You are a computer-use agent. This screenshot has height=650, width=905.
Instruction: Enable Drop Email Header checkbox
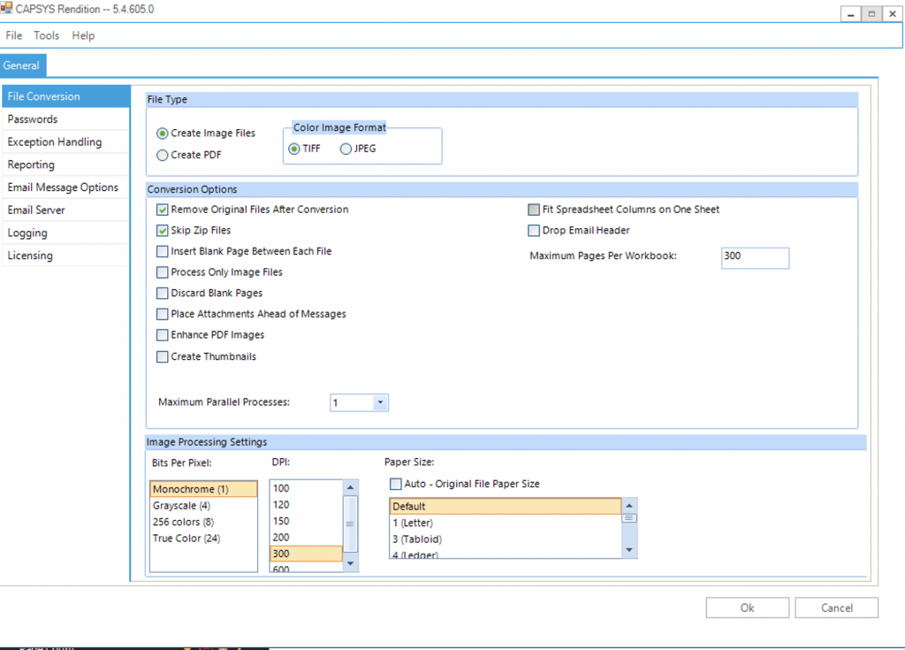534,231
